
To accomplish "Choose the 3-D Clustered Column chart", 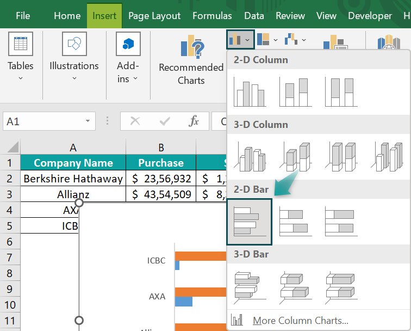I will (250, 157).
